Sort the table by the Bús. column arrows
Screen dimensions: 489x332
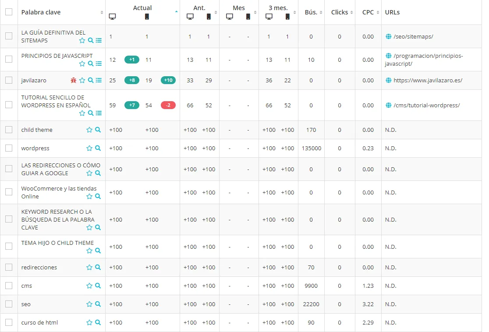[321, 12]
